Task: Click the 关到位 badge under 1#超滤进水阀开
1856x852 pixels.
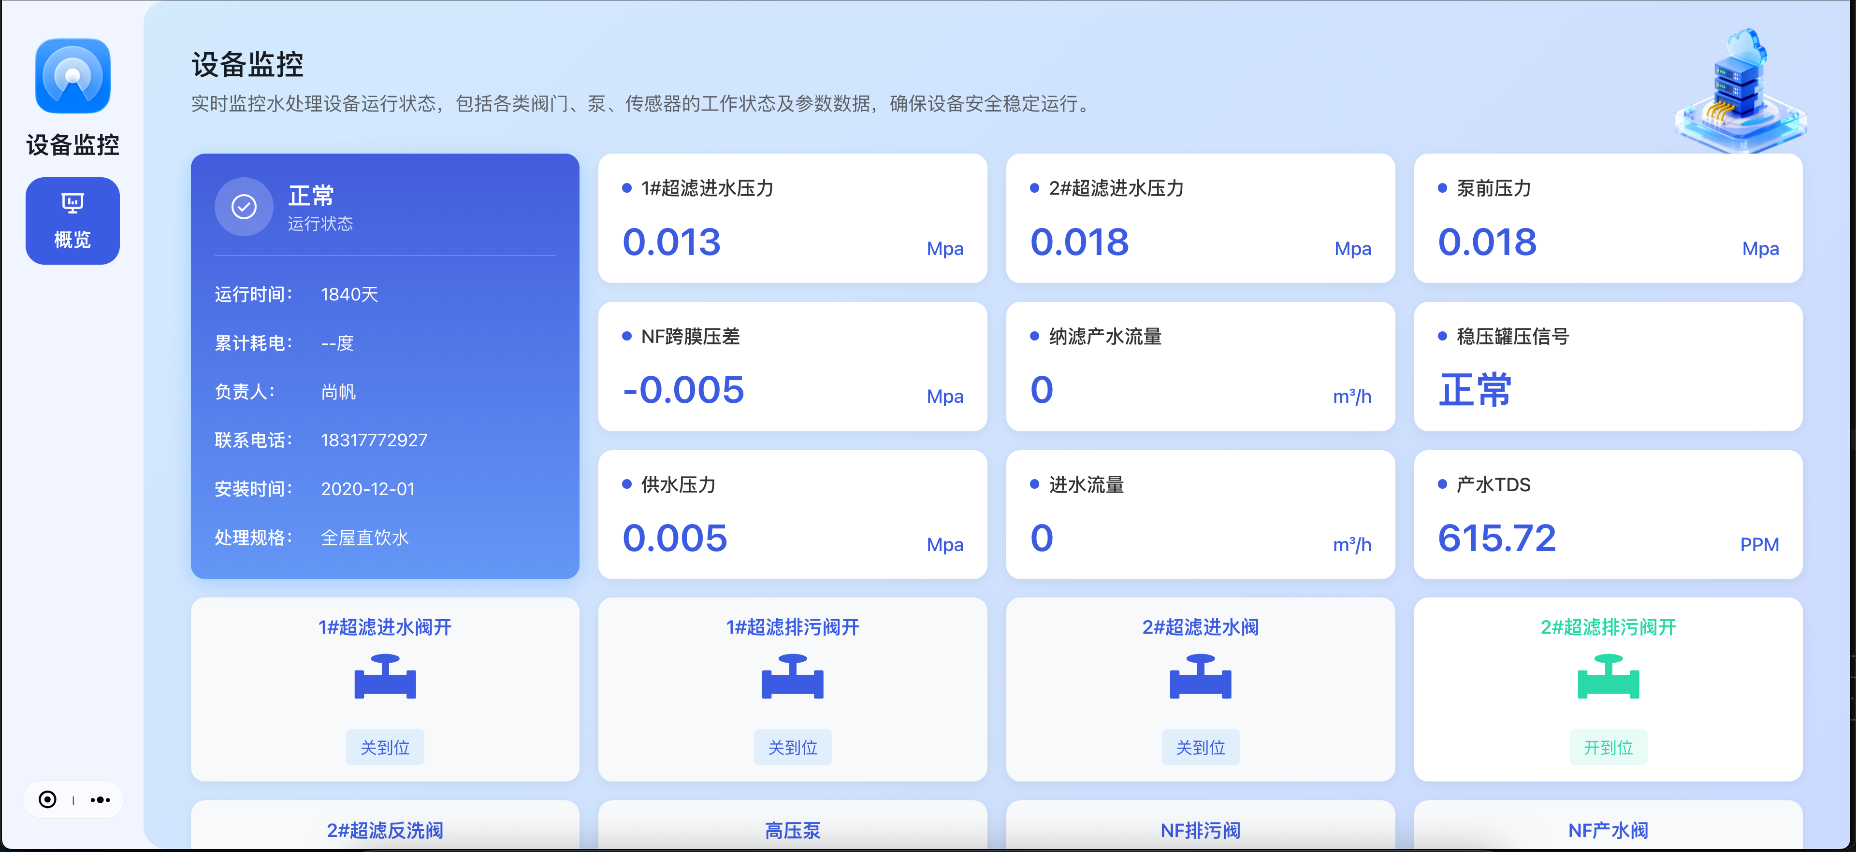Action: tap(385, 747)
